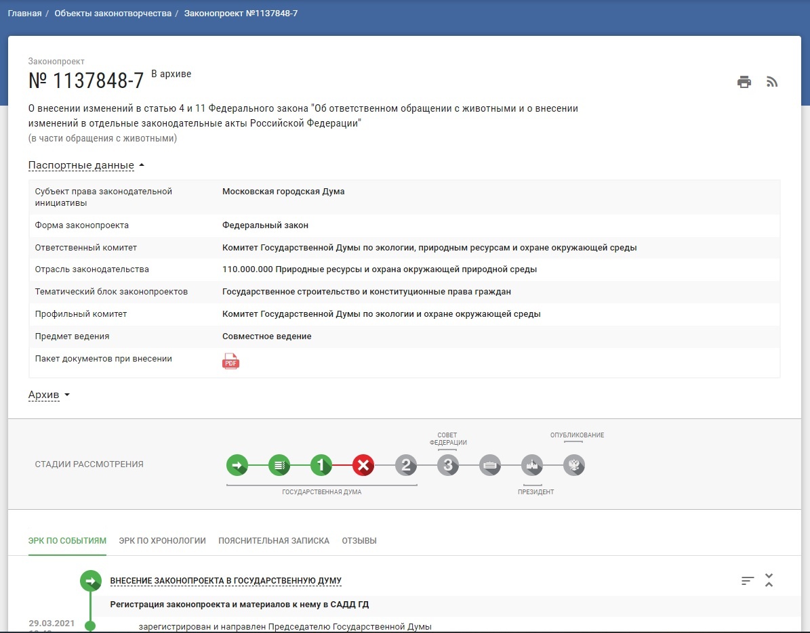810x633 pixels.
Task: Click зарегистрирован и направлен Председателю entry
Action: (x=285, y=627)
